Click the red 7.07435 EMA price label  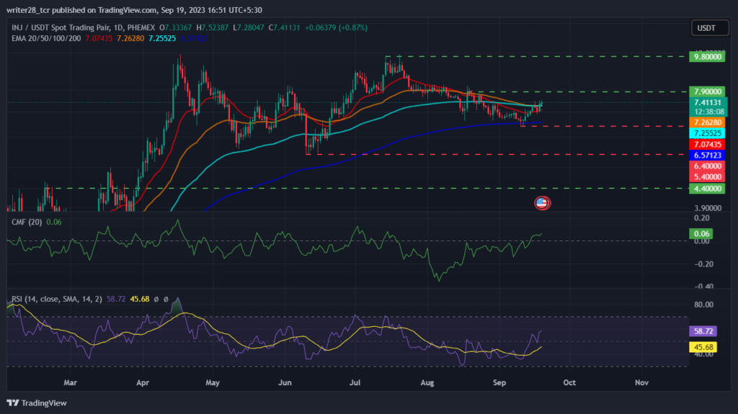[x=707, y=145]
